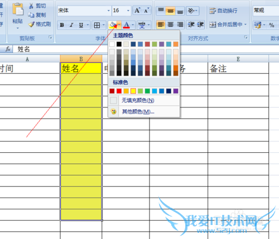Open 其他颜色(M)... more colors
Viewport: 279px width, 239px height.
(144, 111)
